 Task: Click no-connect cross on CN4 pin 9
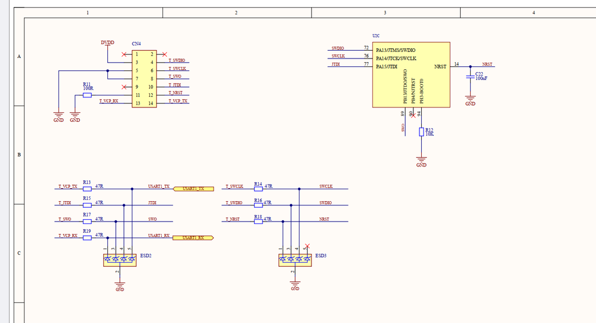click(x=124, y=87)
